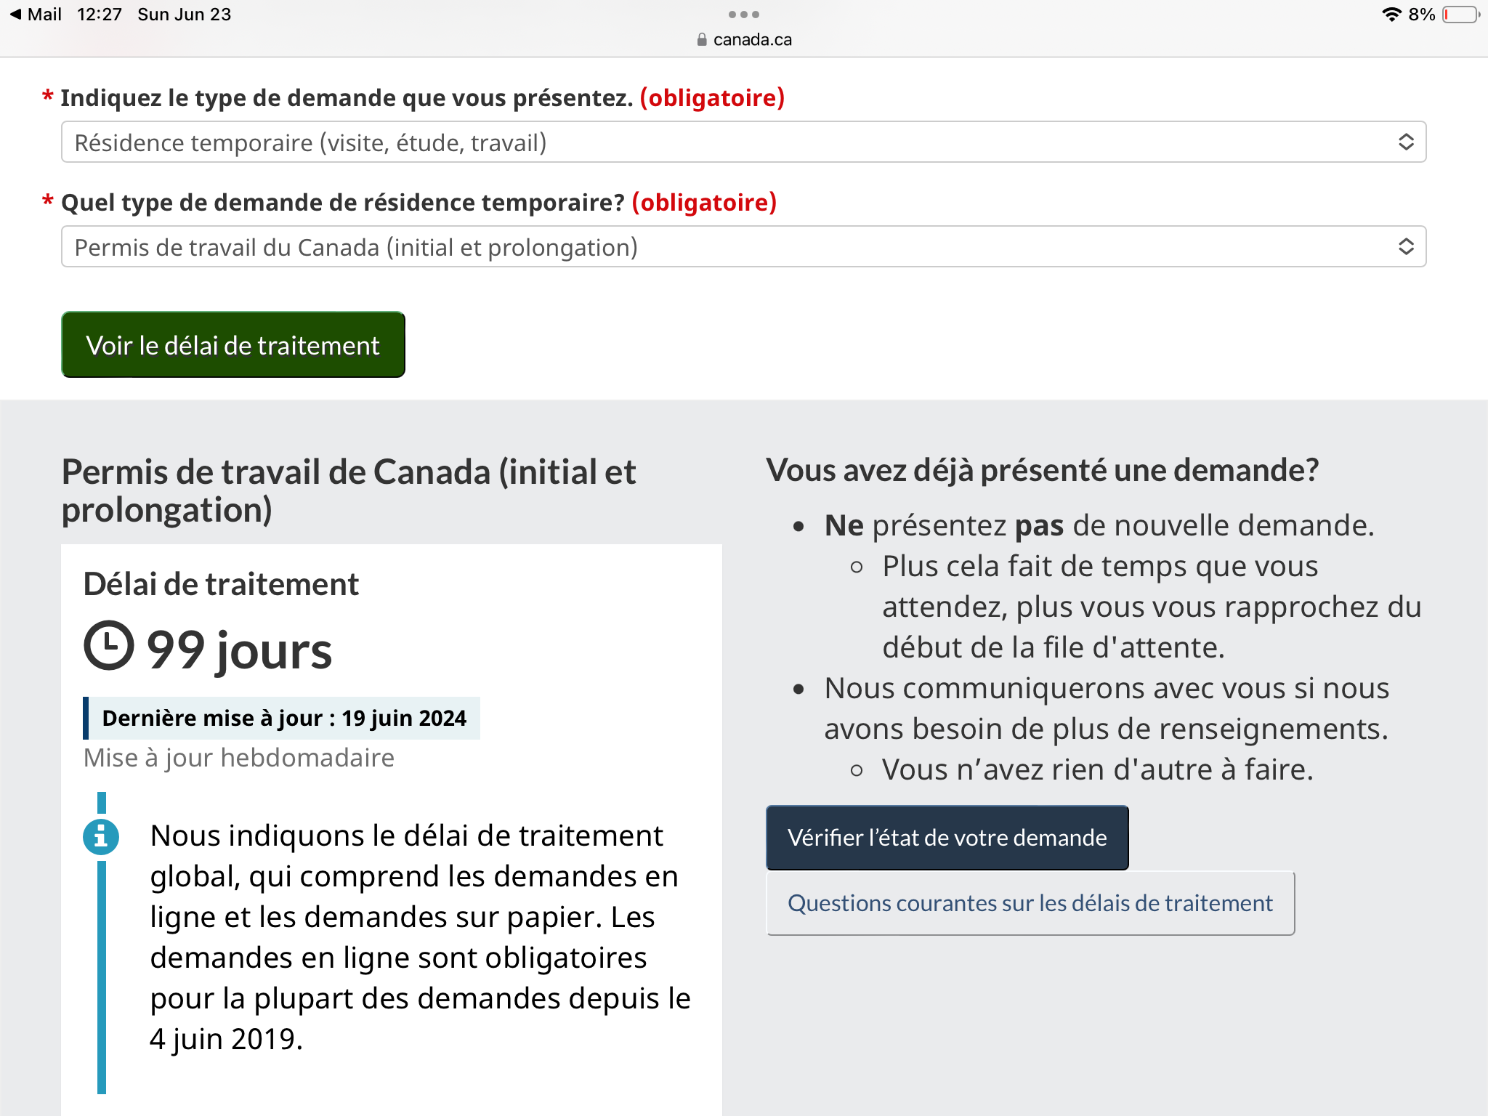This screenshot has height=1116, width=1488.
Task: Tap the blue info icon
Action: coord(101,837)
